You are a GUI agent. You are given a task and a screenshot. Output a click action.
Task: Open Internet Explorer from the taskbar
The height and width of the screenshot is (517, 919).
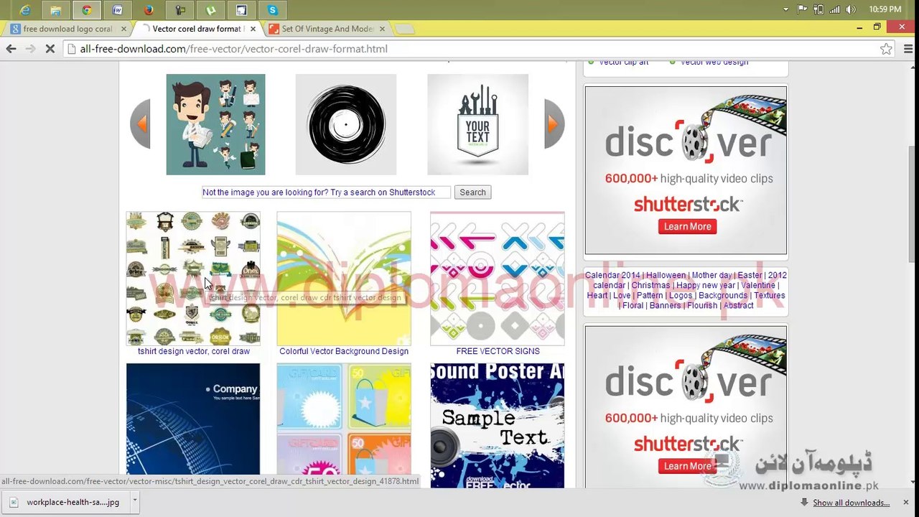(x=25, y=10)
